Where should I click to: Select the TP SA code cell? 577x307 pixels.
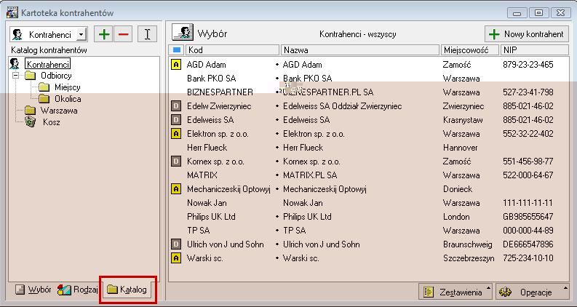point(198,231)
